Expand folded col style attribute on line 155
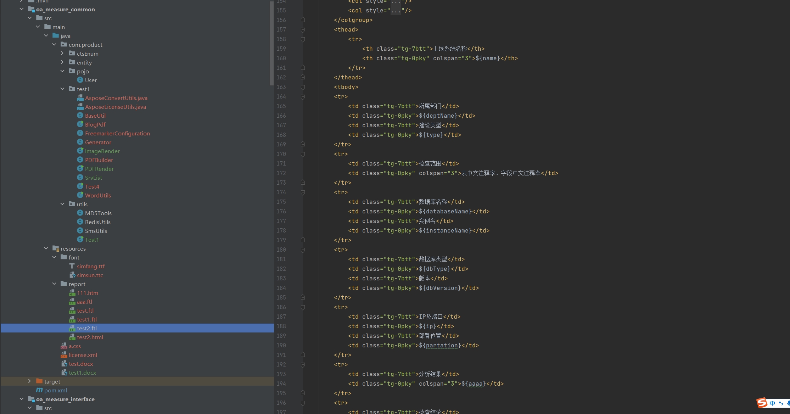This screenshot has width=790, height=414. [x=396, y=11]
